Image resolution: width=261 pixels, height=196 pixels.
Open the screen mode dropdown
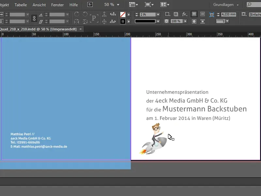tap(149, 5)
